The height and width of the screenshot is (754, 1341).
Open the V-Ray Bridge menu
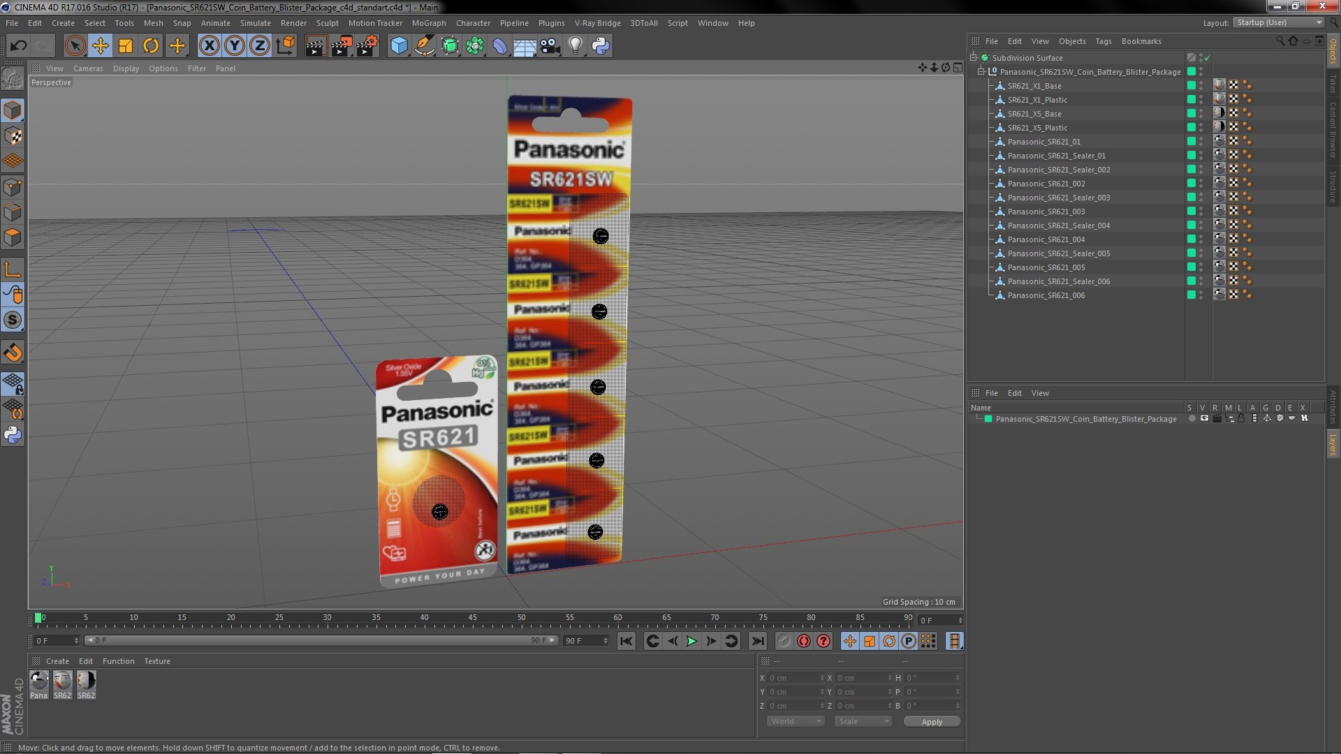(x=597, y=23)
